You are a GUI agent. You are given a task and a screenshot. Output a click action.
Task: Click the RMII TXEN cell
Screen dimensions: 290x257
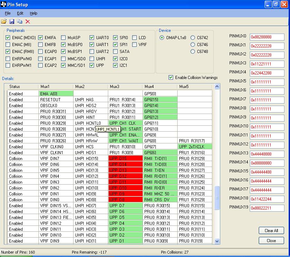[160, 170]
